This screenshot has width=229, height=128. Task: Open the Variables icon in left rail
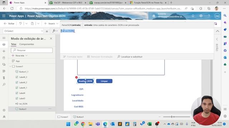[x=4, y=78]
